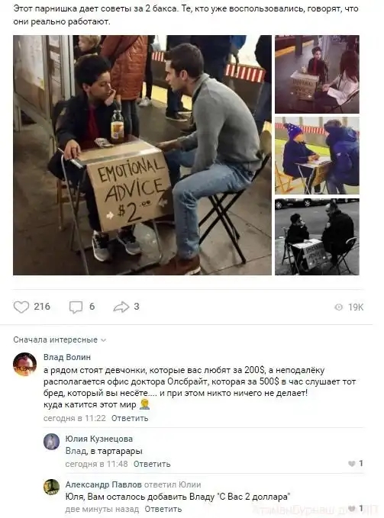
Task: Open the name link Юлия Кузнецова
Action: click(x=98, y=439)
